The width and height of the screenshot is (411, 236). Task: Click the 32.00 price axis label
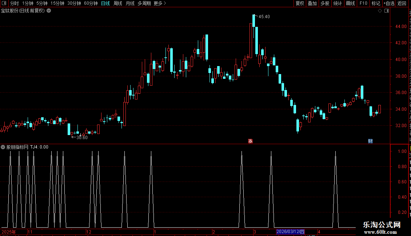coord(401,125)
